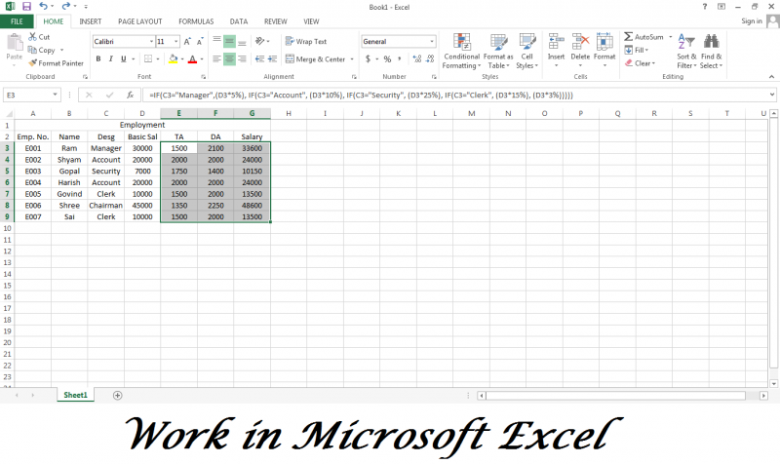780x464 pixels.
Task: Copy the selected cells
Action: pos(41,50)
